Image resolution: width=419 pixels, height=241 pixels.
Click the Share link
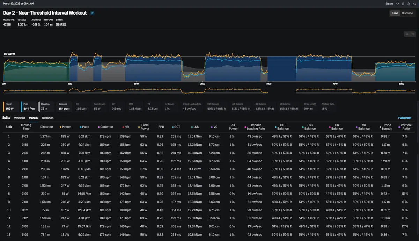[x=389, y=3]
